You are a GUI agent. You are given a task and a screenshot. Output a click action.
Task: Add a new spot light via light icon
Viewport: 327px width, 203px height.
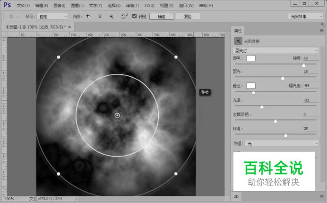pyautogui.click(x=89, y=16)
